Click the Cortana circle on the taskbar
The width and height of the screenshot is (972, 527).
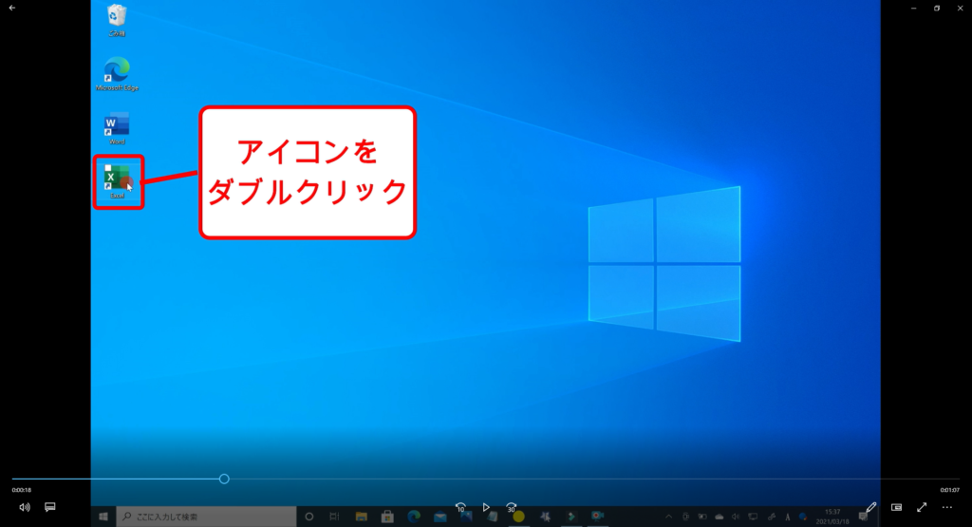click(308, 517)
